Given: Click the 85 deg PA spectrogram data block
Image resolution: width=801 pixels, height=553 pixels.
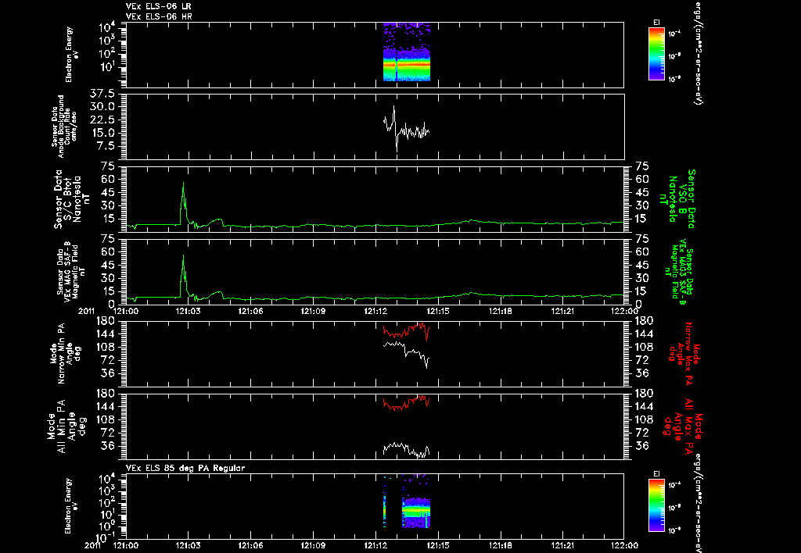Looking at the screenshot, I should [x=416, y=512].
